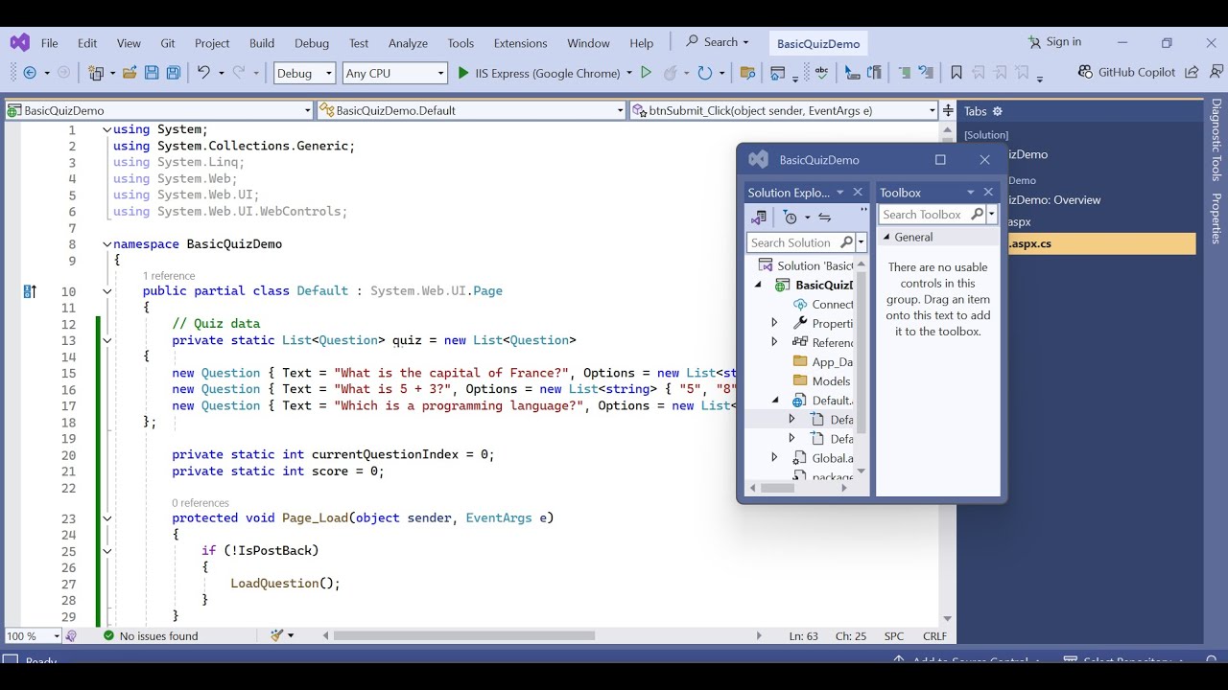Click the 'No issues found' status indicator
Screen dimensions: 1228x690
tap(151, 635)
